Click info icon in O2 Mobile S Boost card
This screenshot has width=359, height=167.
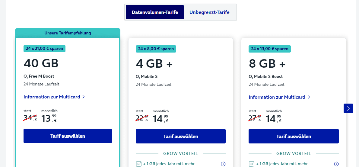click(x=336, y=164)
